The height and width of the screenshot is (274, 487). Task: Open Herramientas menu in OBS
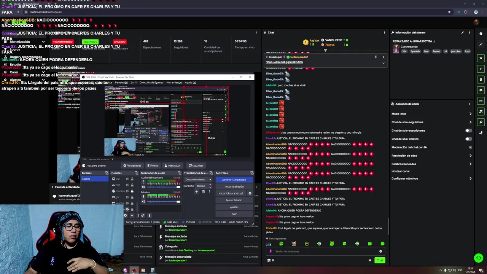click(x=174, y=83)
